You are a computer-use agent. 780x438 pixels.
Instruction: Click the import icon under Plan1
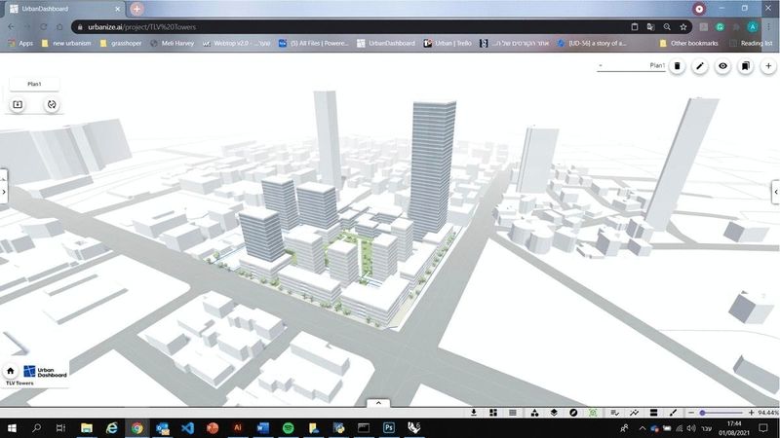(x=18, y=104)
